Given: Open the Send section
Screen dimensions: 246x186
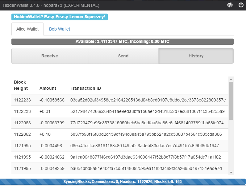Looking at the screenshot, I should (x=123, y=56).
